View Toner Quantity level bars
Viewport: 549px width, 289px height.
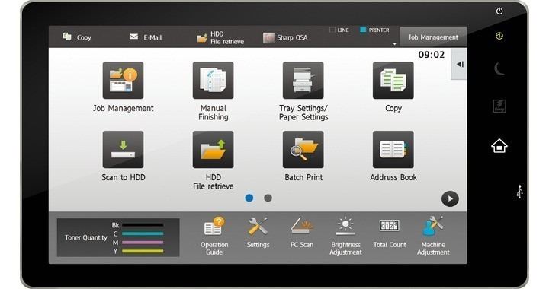(143, 238)
